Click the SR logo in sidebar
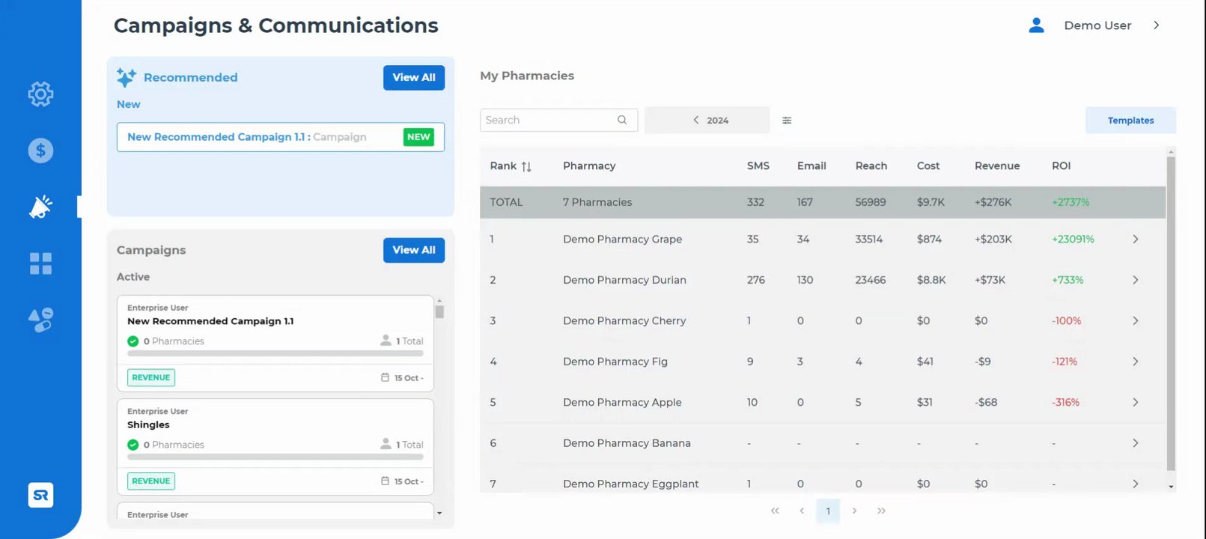The width and height of the screenshot is (1206, 539). click(x=40, y=495)
